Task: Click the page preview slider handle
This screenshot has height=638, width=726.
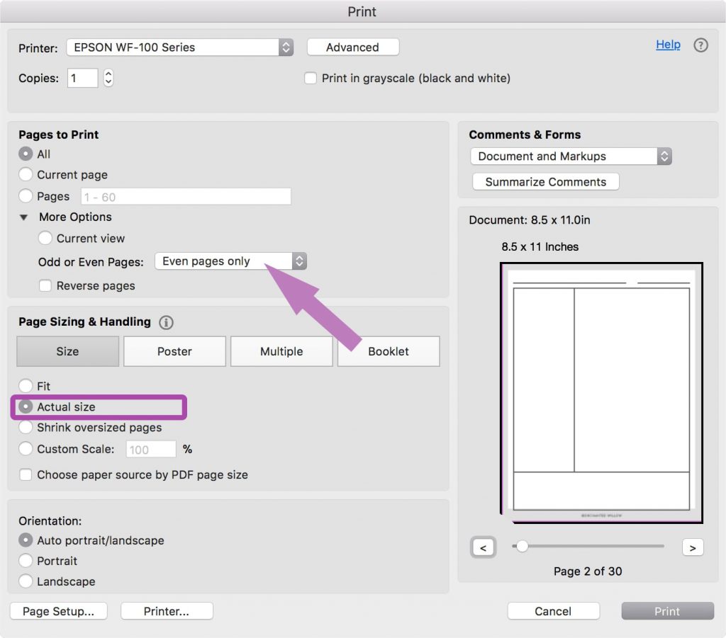Action: (x=523, y=546)
